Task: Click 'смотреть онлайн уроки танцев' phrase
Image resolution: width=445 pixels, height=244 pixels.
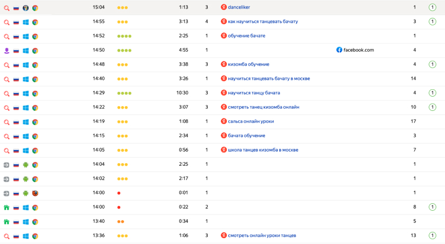Action: tap(262, 236)
